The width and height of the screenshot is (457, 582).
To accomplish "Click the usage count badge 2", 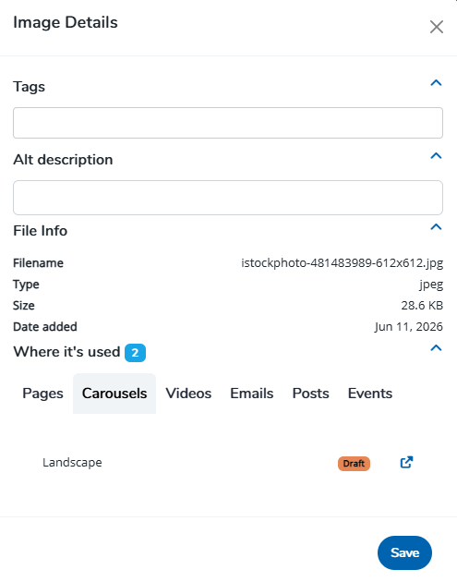I will [x=135, y=353].
